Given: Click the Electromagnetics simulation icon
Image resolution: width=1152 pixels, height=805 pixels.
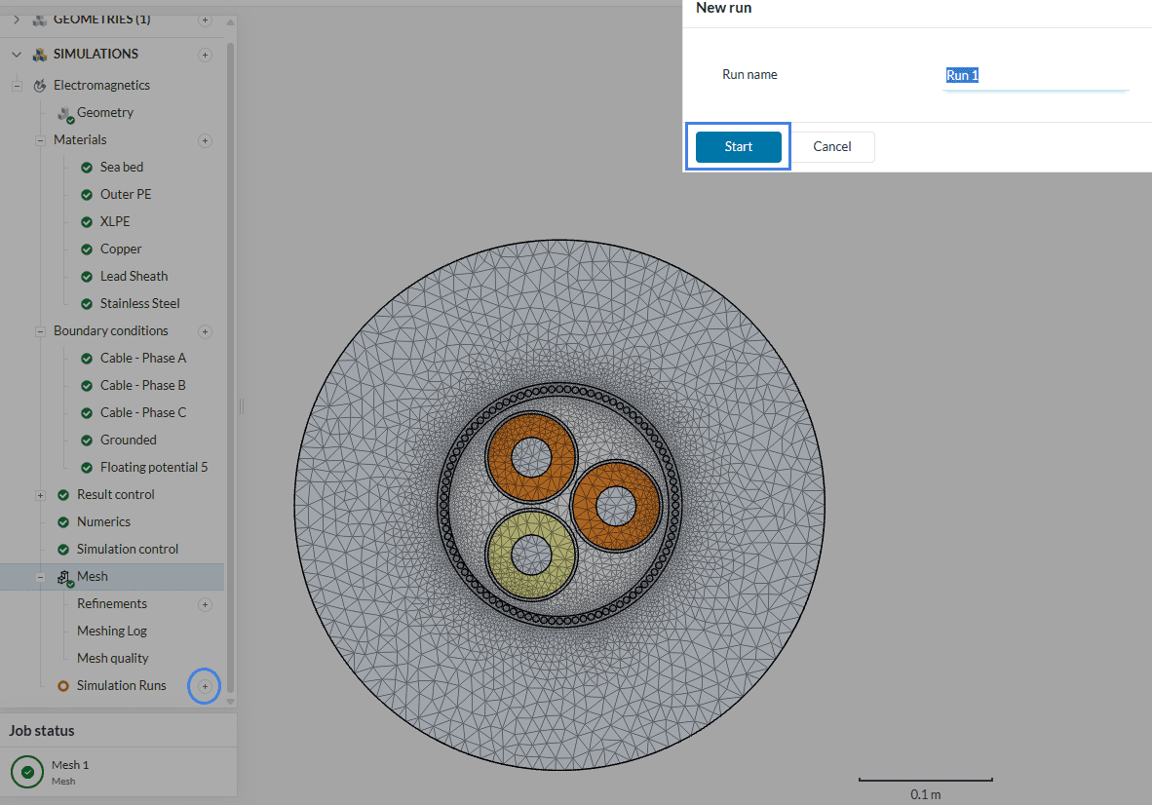Looking at the screenshot, I should pos(40,86).
